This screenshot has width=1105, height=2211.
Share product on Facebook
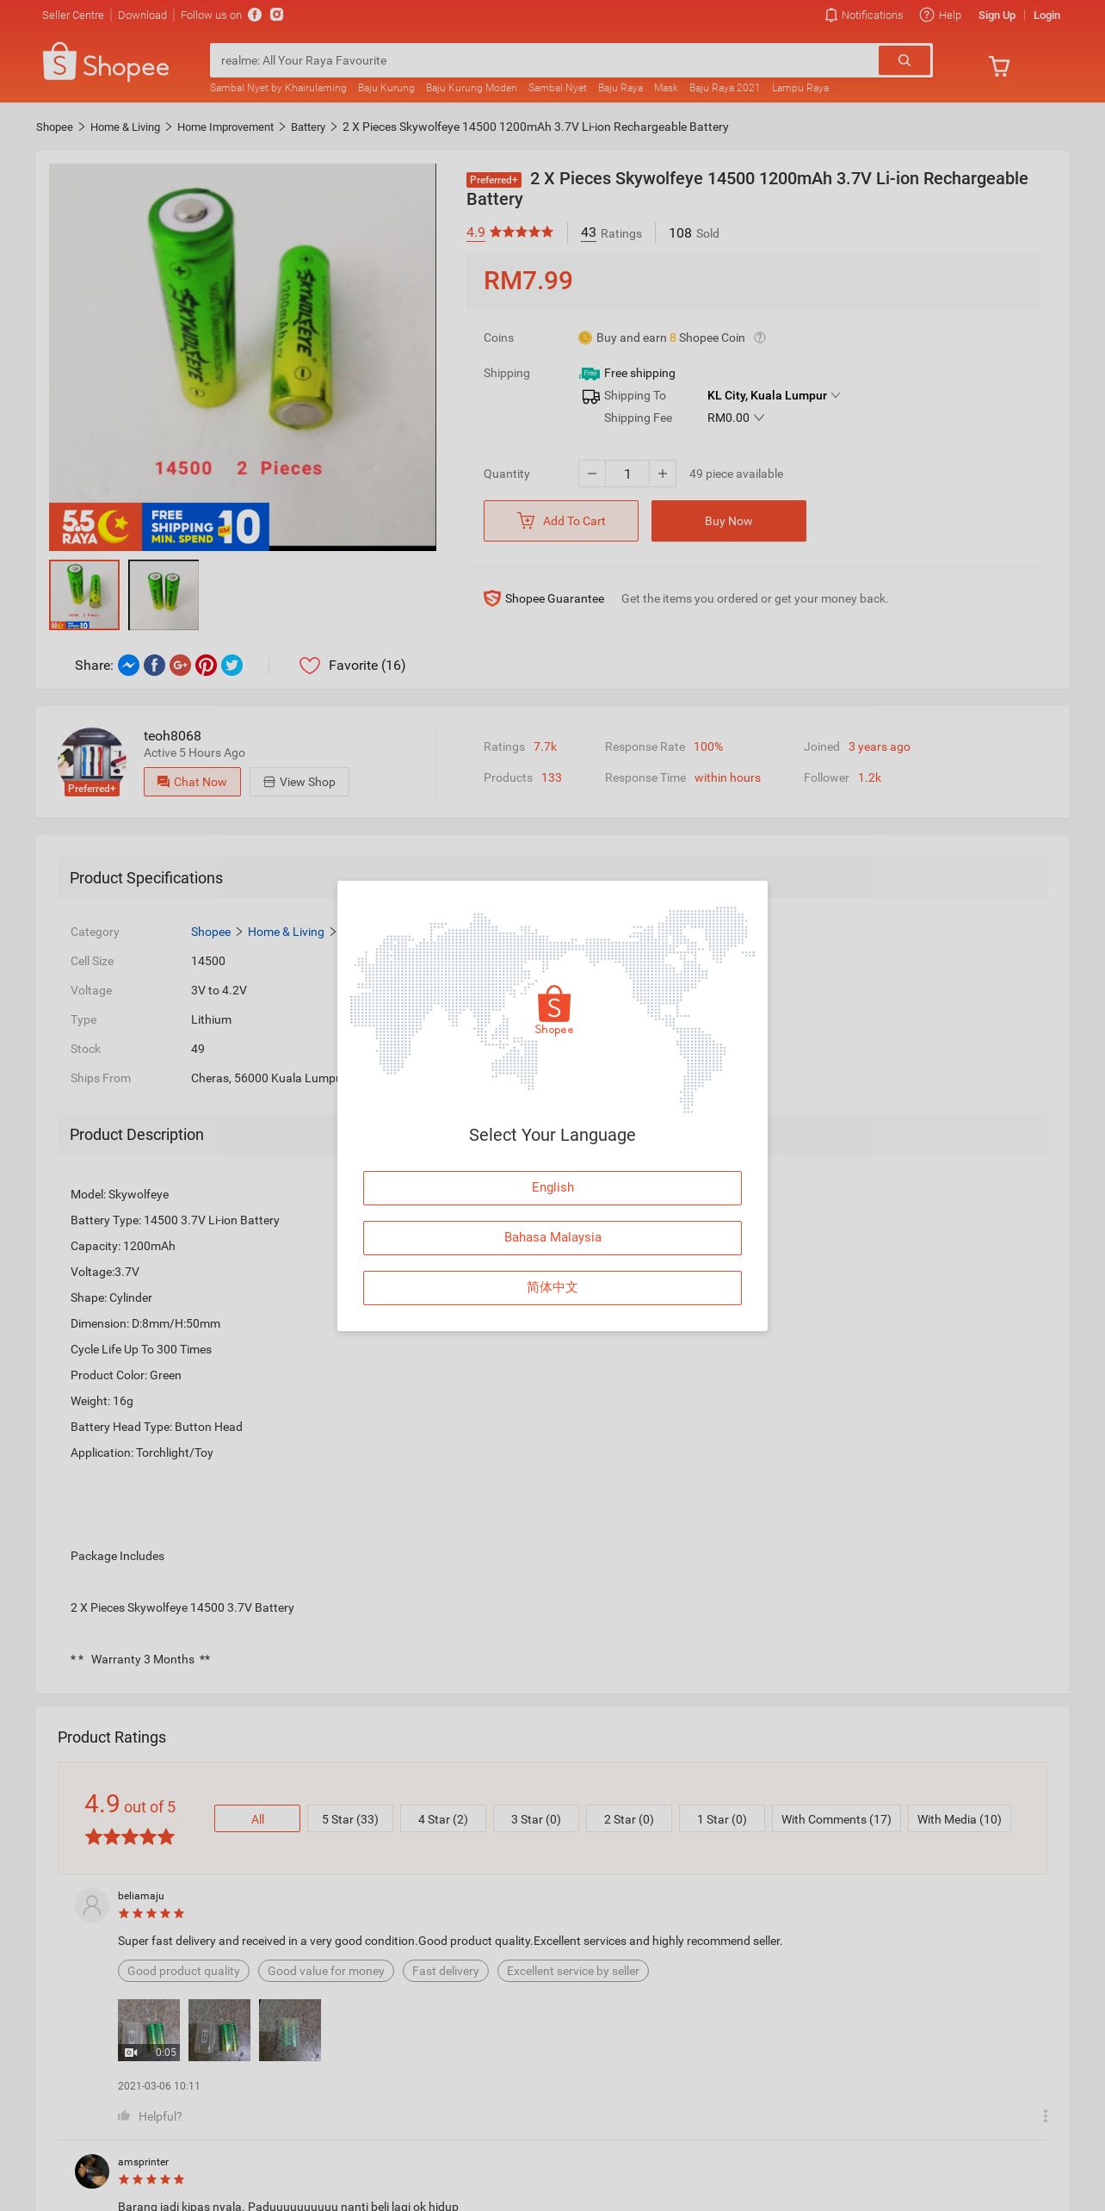tap(154, 666)
